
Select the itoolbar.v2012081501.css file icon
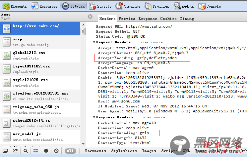click(x=7, y=96)
